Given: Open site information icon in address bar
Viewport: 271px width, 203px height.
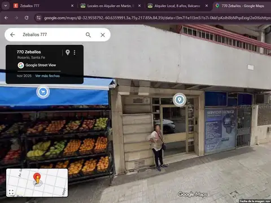Looking at the screenshot, I should coord(38,18).
